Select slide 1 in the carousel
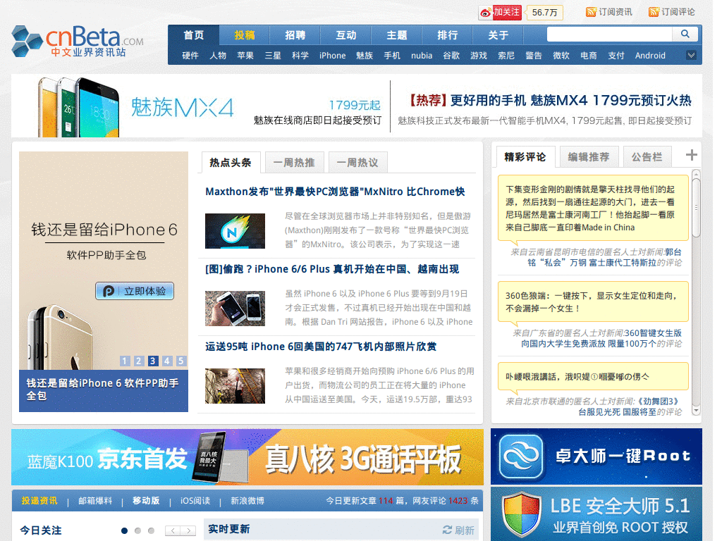The width and height of the screenshot is (722, 541). click(x=125, y=361)
